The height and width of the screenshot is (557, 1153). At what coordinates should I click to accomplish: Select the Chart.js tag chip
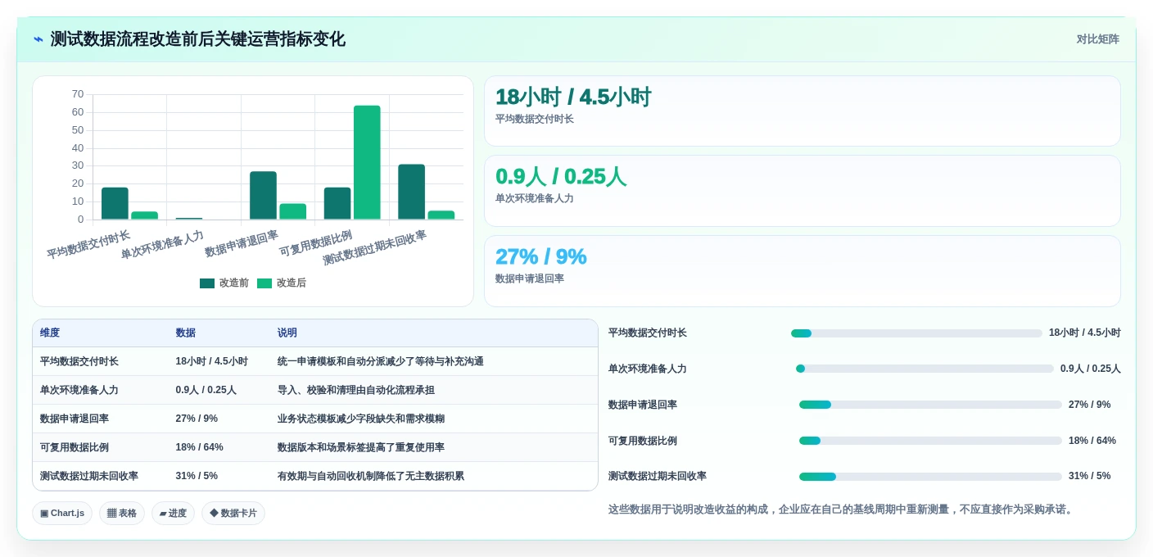point(62,513)
